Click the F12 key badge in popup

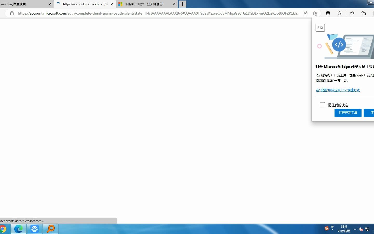point(320,28)
